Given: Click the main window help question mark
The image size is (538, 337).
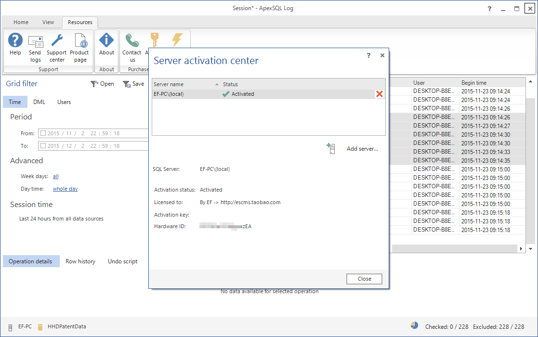Looking at the screenshot, I should tap(489, 9).
